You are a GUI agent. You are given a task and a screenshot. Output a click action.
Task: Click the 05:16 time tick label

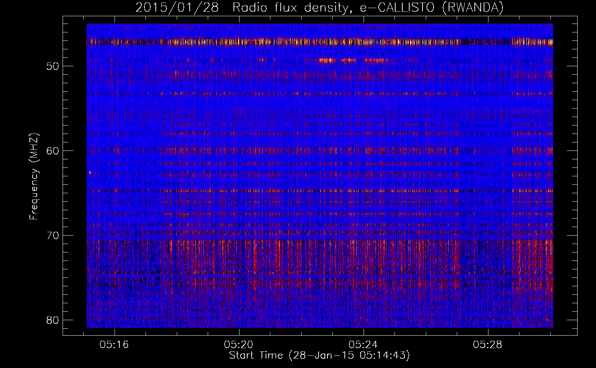click(114, 345)
